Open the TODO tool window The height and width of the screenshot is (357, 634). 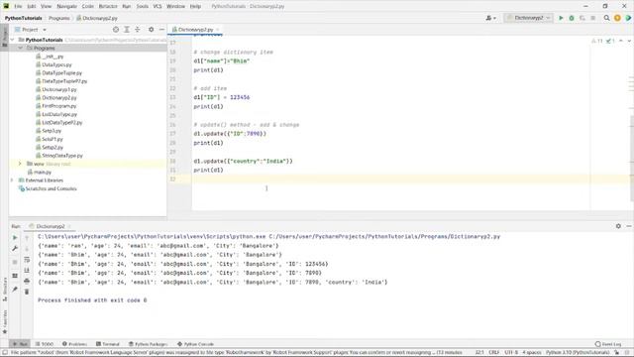point(45,344)
